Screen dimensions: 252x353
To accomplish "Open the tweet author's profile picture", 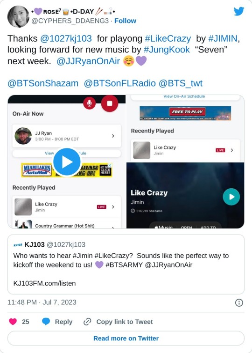I will tap(18, 16).
